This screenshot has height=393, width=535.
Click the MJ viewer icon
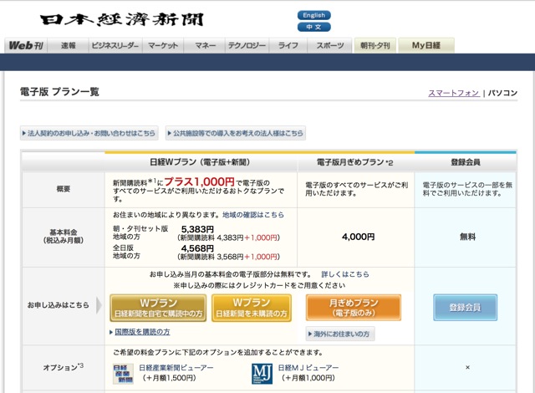tap(262, 374)
